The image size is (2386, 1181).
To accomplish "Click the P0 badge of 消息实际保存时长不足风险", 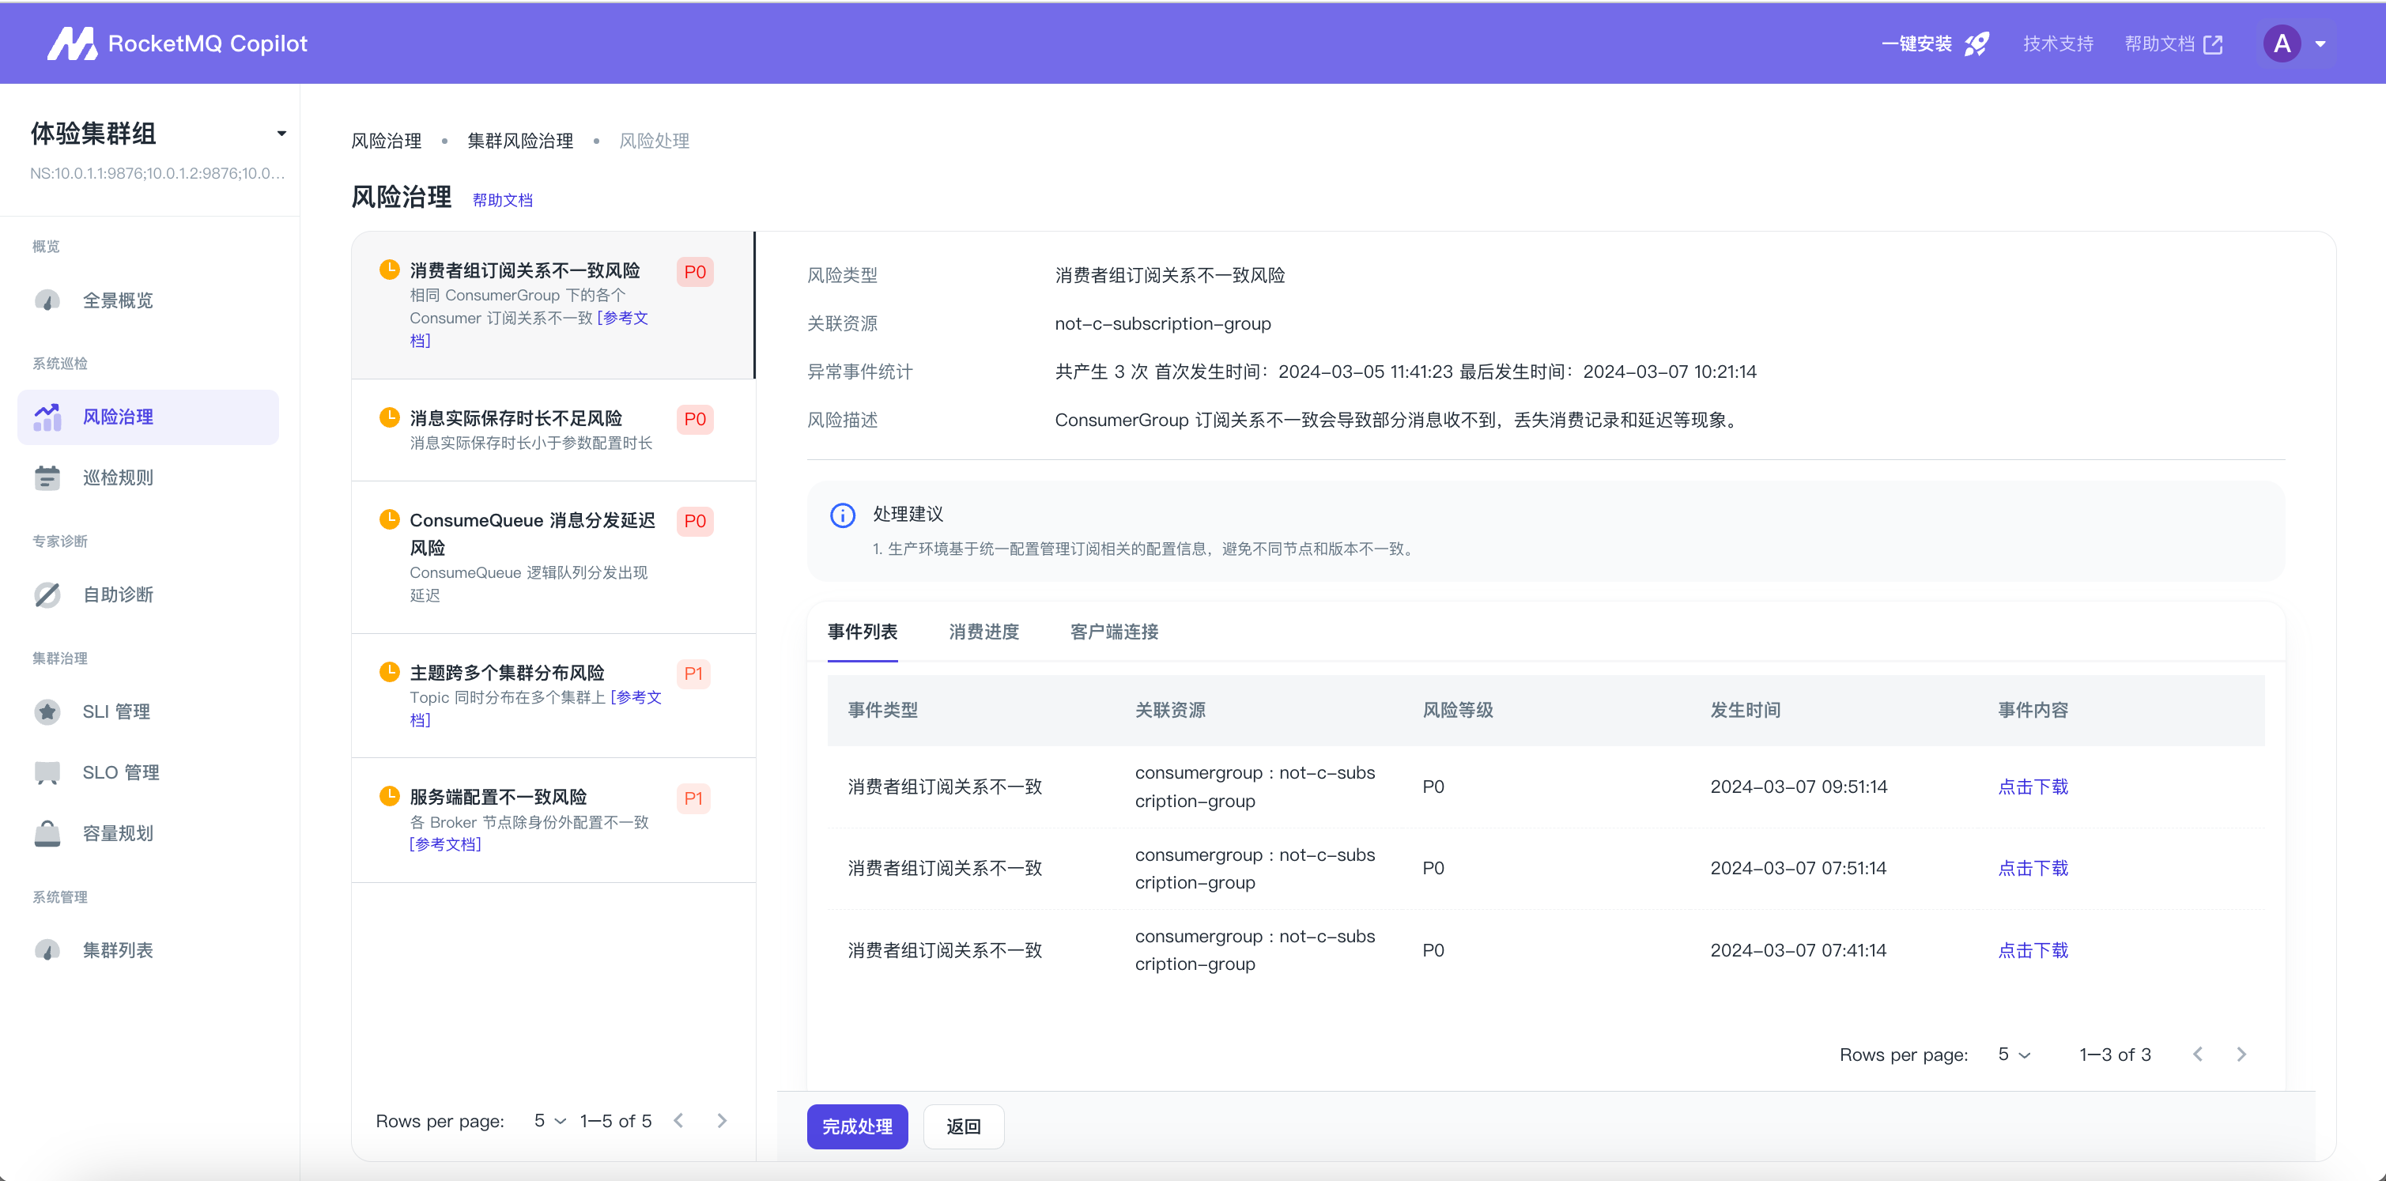I will 695,419.
